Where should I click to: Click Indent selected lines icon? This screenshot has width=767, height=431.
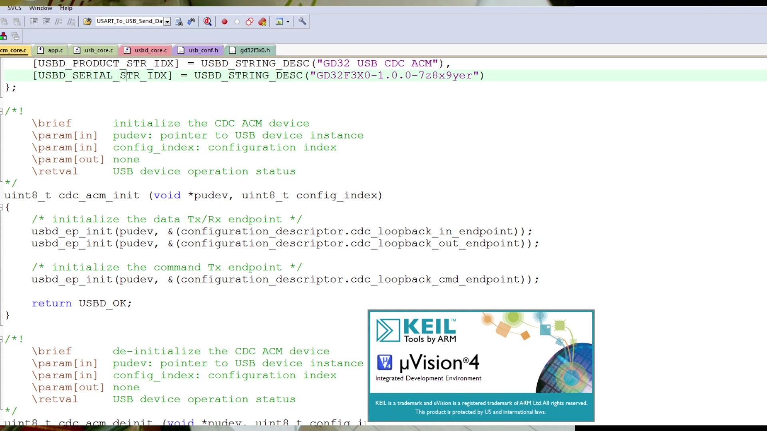[34, 22]
